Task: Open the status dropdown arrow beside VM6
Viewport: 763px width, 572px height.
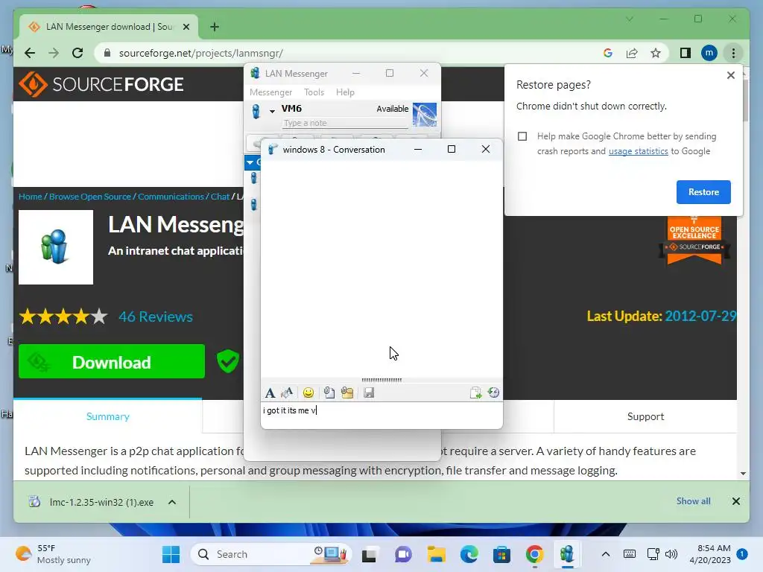Action: (272, 112)
